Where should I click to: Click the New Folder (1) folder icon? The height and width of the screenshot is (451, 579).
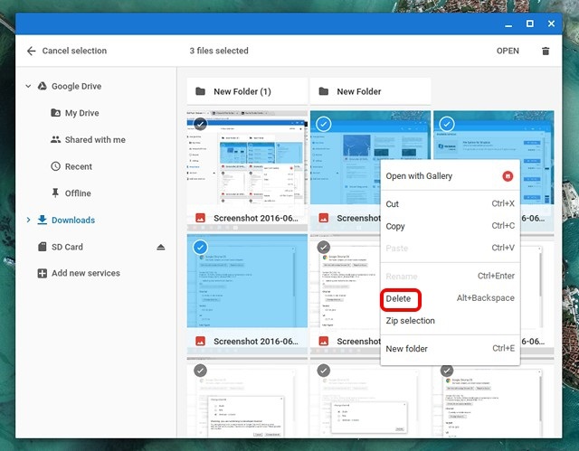coord(200,91)
